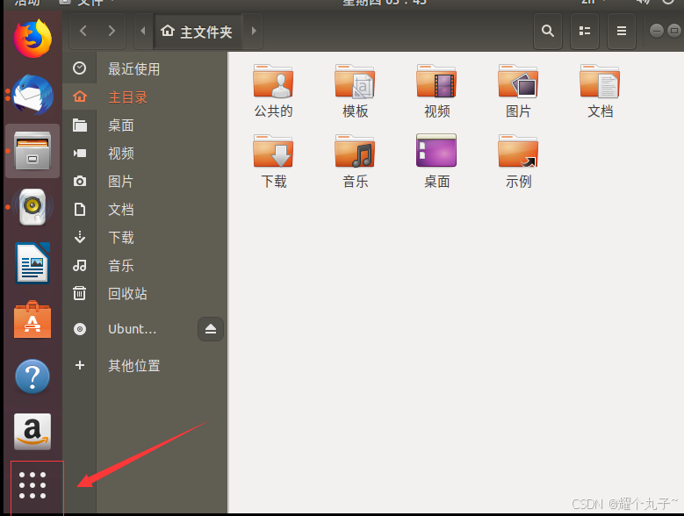Open LibreOffice Writer from the dock
This screenshot has height=516, width=684.
click(x=32, y=263)
